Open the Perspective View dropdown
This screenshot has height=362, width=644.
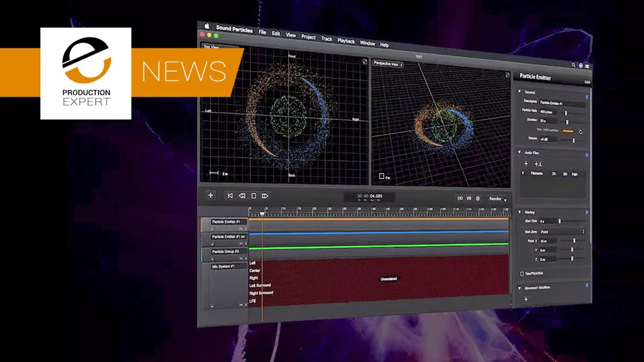388,64
